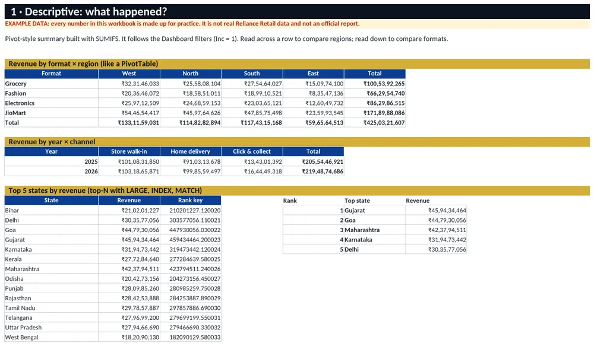Select the year 2025 cell

click(x=51, y=161)
